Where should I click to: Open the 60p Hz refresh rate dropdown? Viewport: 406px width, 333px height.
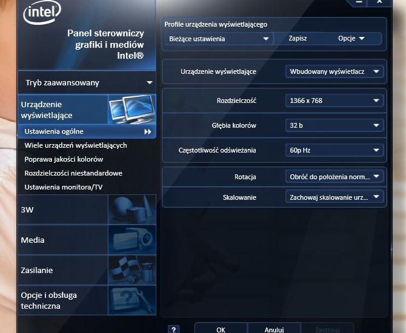[x=334, y=150]
